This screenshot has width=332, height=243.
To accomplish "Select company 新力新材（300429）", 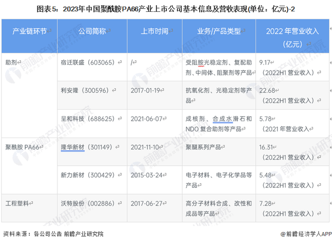I will click(x=89, y=175).
